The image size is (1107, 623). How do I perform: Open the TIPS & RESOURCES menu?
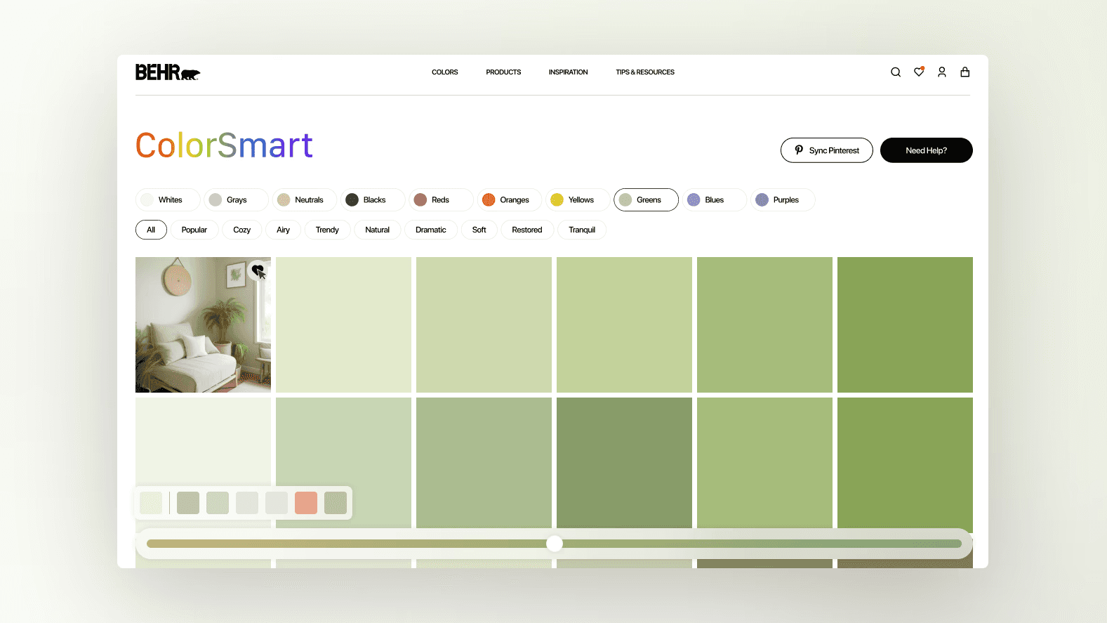pos(645,72)
